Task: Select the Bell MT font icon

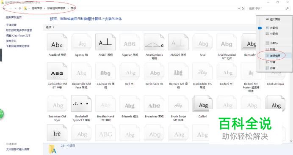Action: click(130, 71)
